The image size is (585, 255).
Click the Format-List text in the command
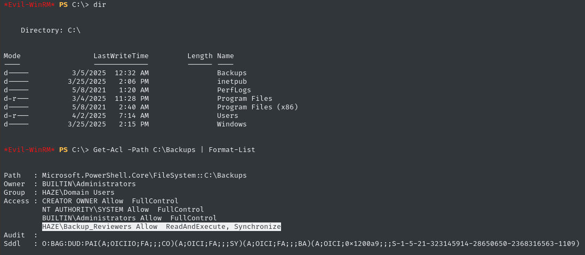point(231,150)
